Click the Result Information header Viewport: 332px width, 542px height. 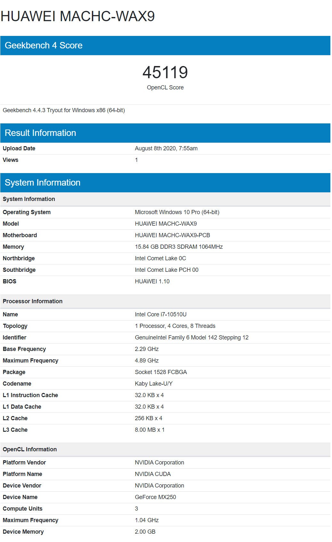[x=165, y=133]
